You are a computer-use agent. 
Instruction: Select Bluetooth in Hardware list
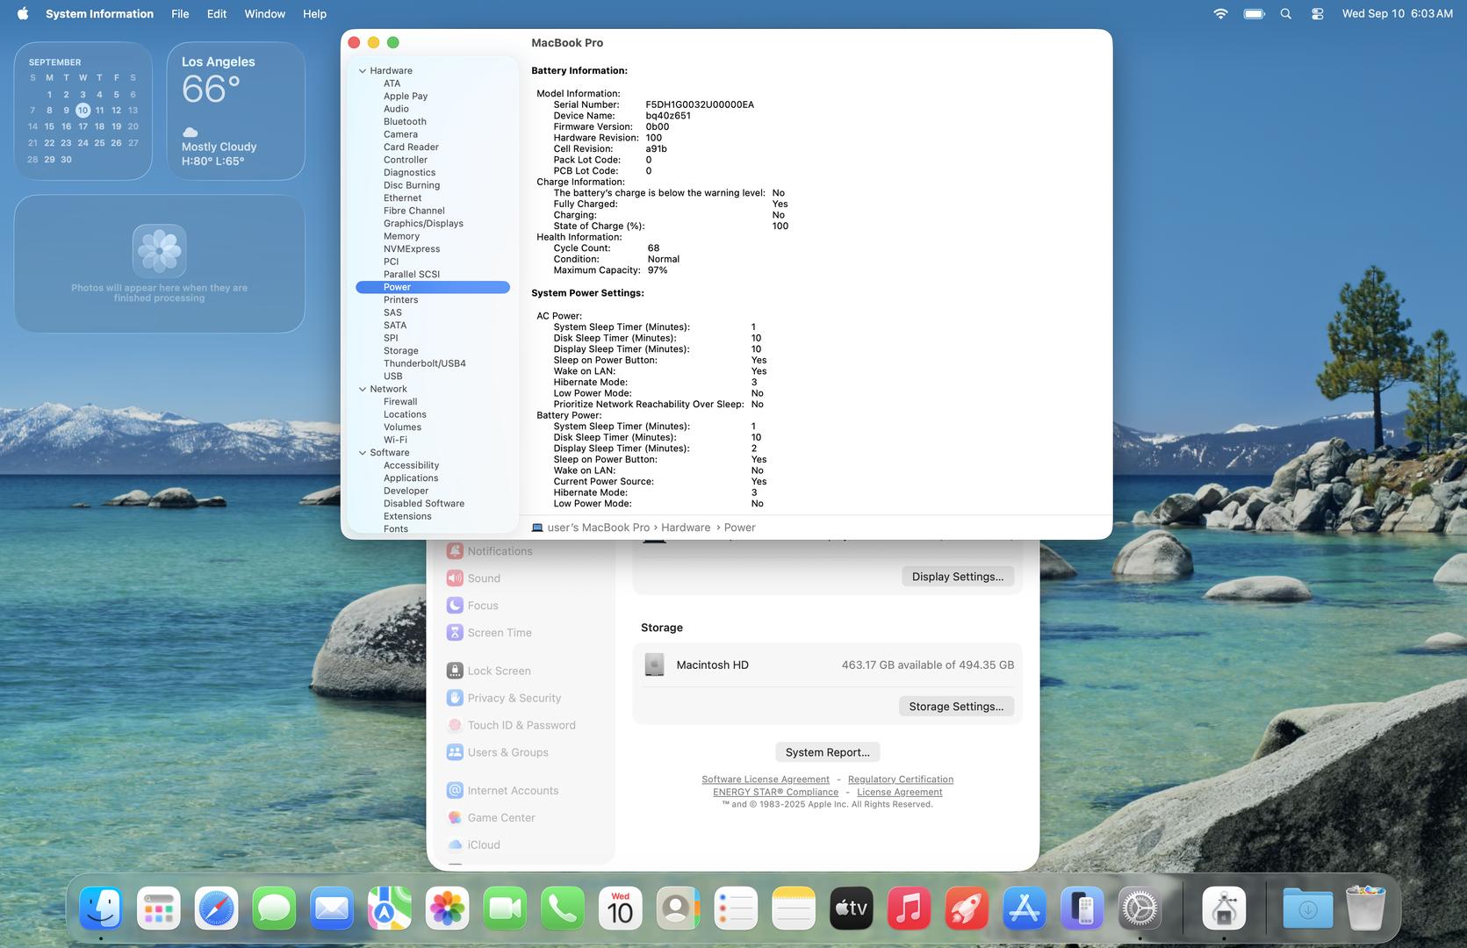pyautogui.click(x=405, y=122)
